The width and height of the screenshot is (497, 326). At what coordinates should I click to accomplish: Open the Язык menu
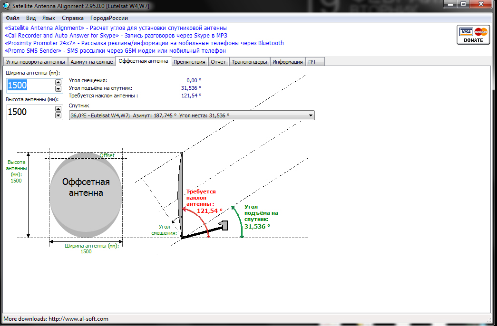(x=49, y=18)
